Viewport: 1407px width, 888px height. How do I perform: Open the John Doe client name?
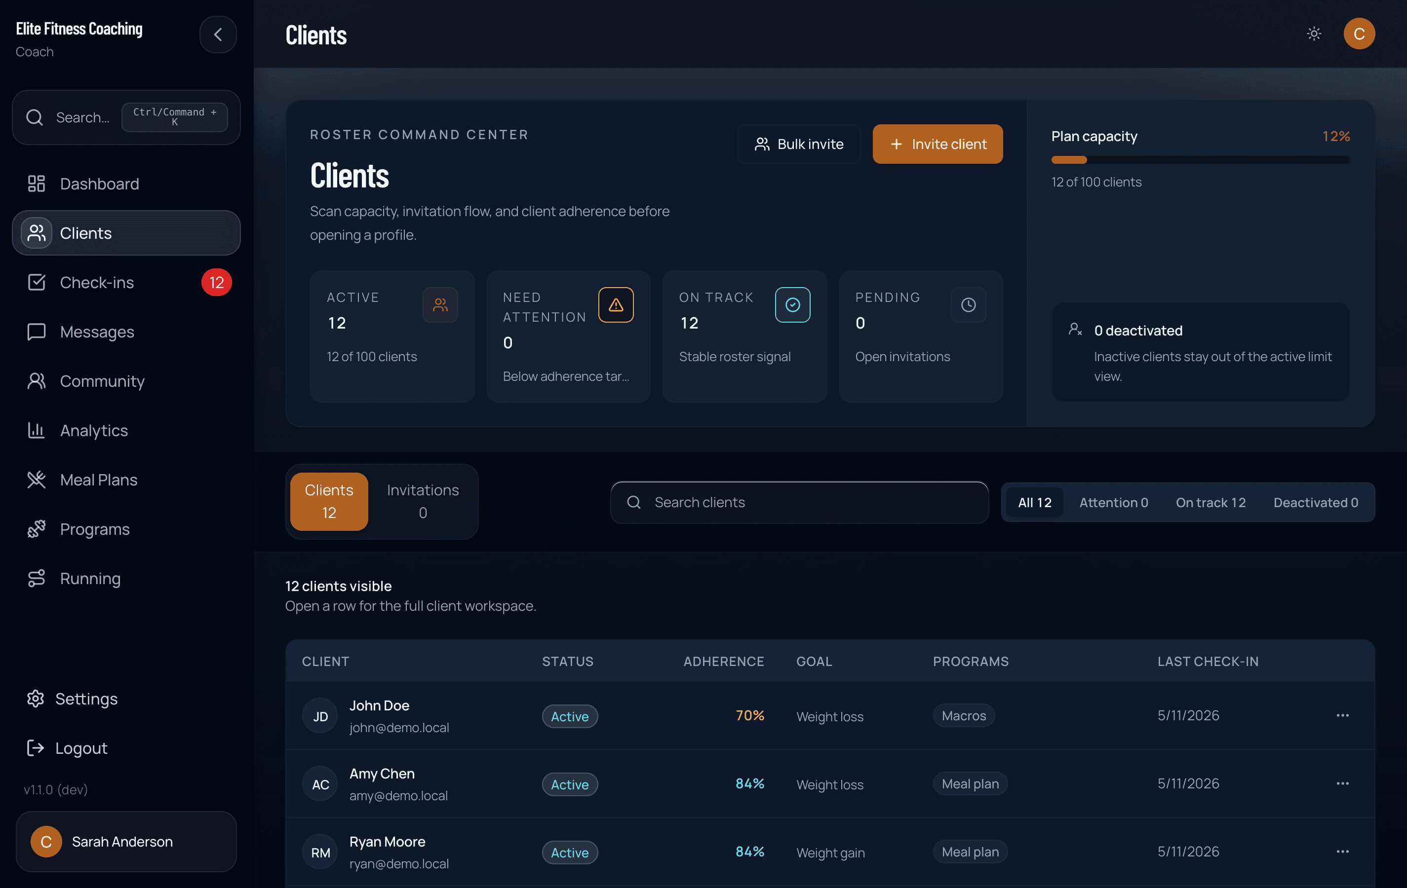coord(379,705)
